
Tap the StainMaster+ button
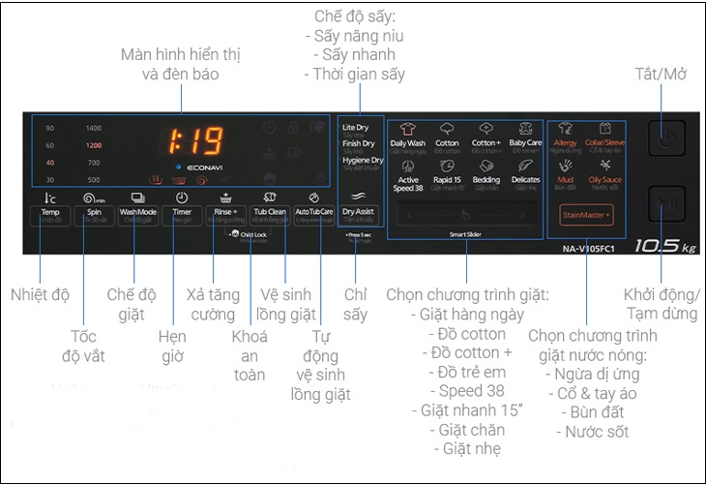(586, 215)
